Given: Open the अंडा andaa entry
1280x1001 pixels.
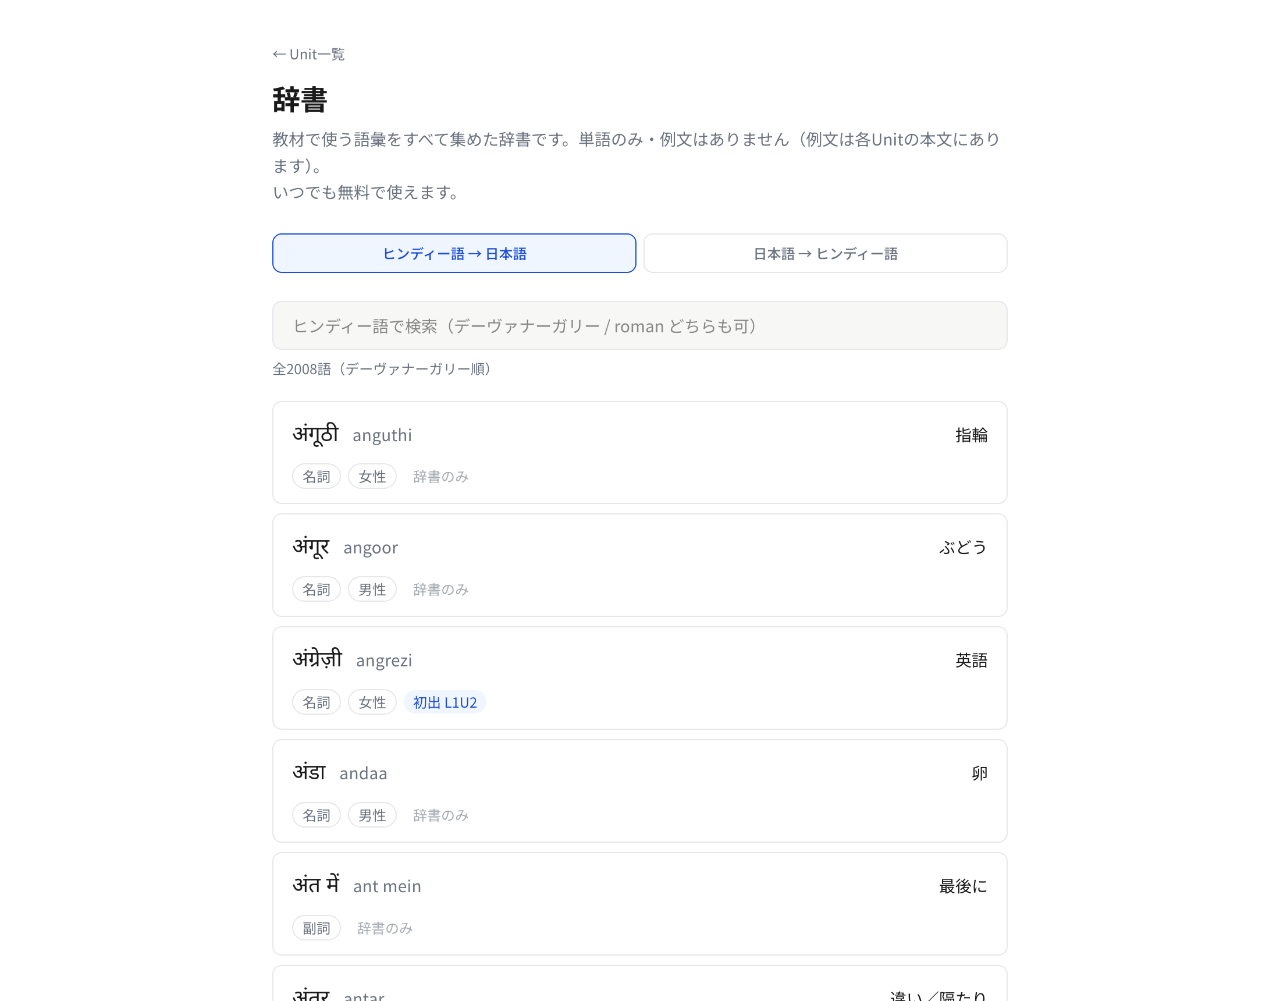Looking at the screenshot, I should [x=639, y=791].
